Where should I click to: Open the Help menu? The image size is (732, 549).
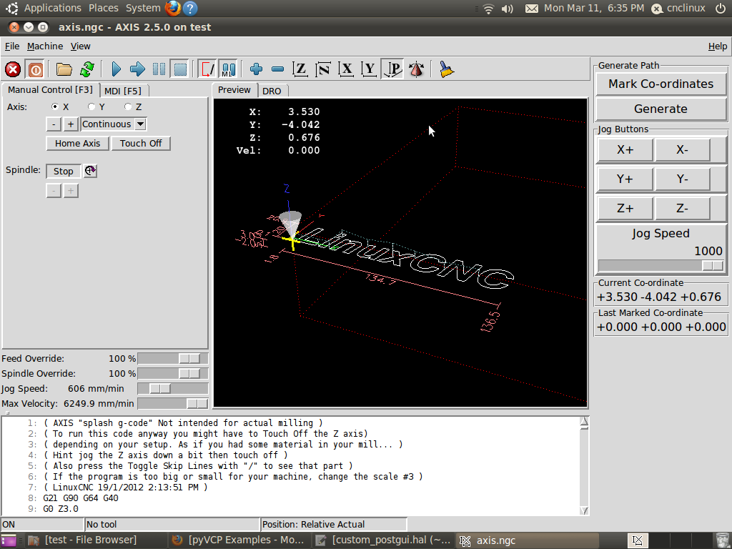point(718,46)
